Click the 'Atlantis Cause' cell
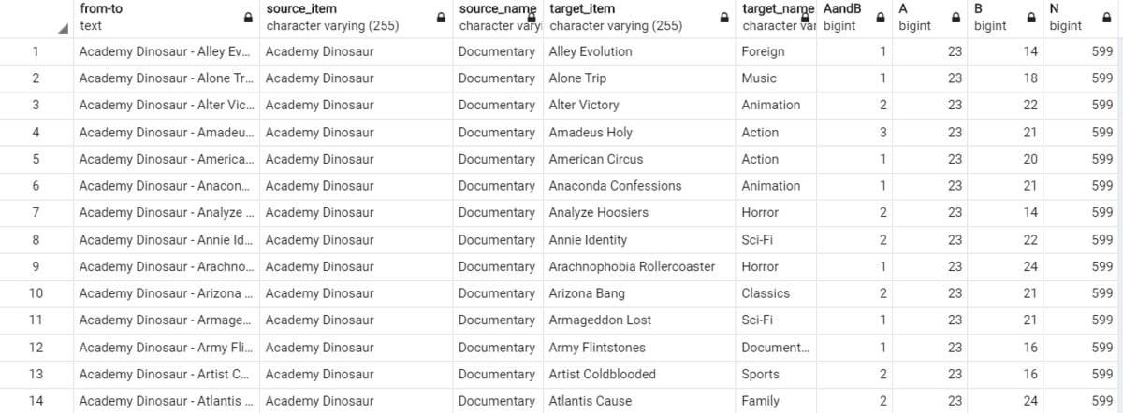The height and width of the screenshot is (413, 1123). [x=639, y=401]
